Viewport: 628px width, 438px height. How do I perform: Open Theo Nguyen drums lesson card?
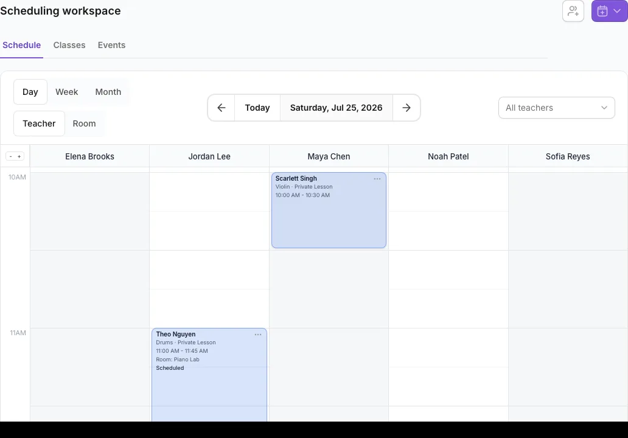point(209,375)
